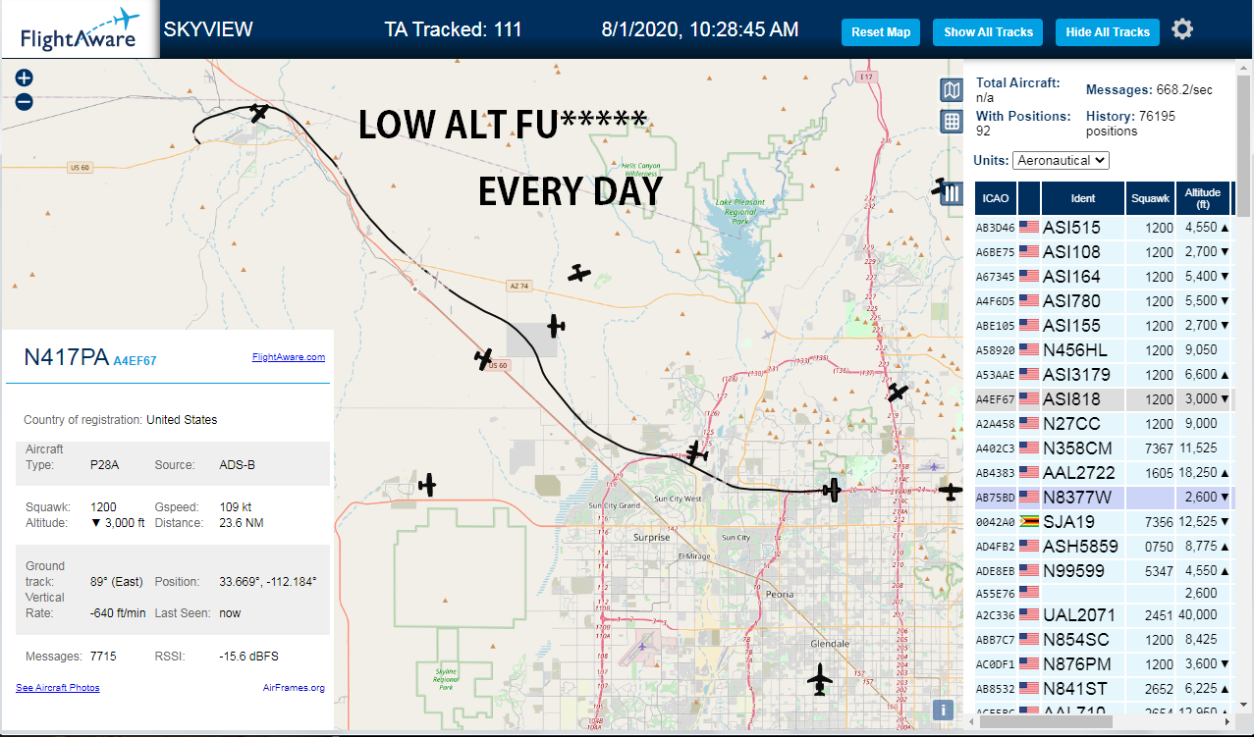Select aircraft icon on US 60 beside the track
Viewport: 1254px width, 737px height.
tap(483, 359)
